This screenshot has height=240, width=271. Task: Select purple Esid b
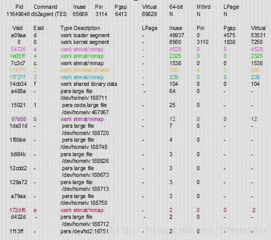(x=35, y=119)
